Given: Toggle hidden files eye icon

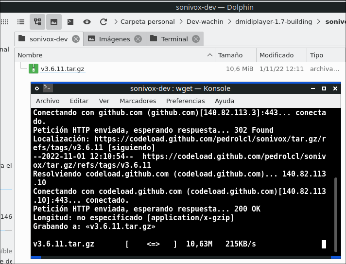Looking at the screenshot, I should pyautogui.click(x=87, y=22).
